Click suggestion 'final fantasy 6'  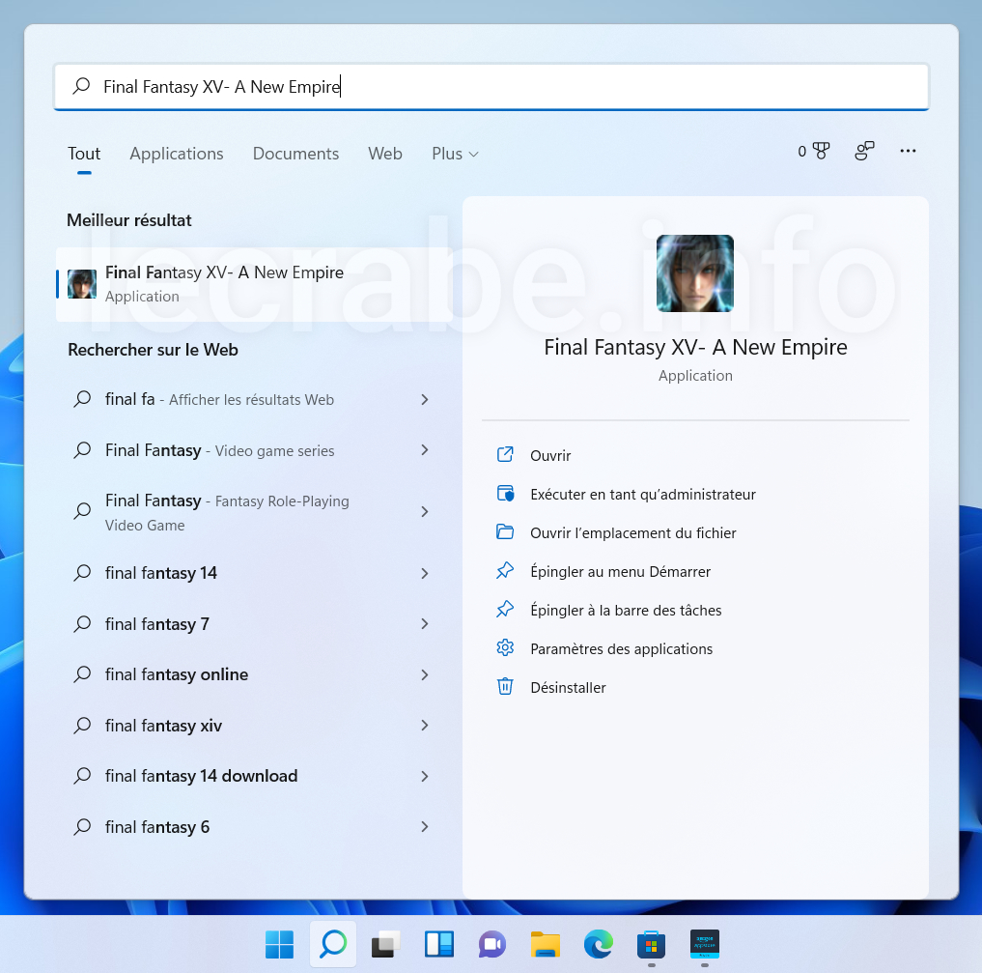[x=254, y=826]
